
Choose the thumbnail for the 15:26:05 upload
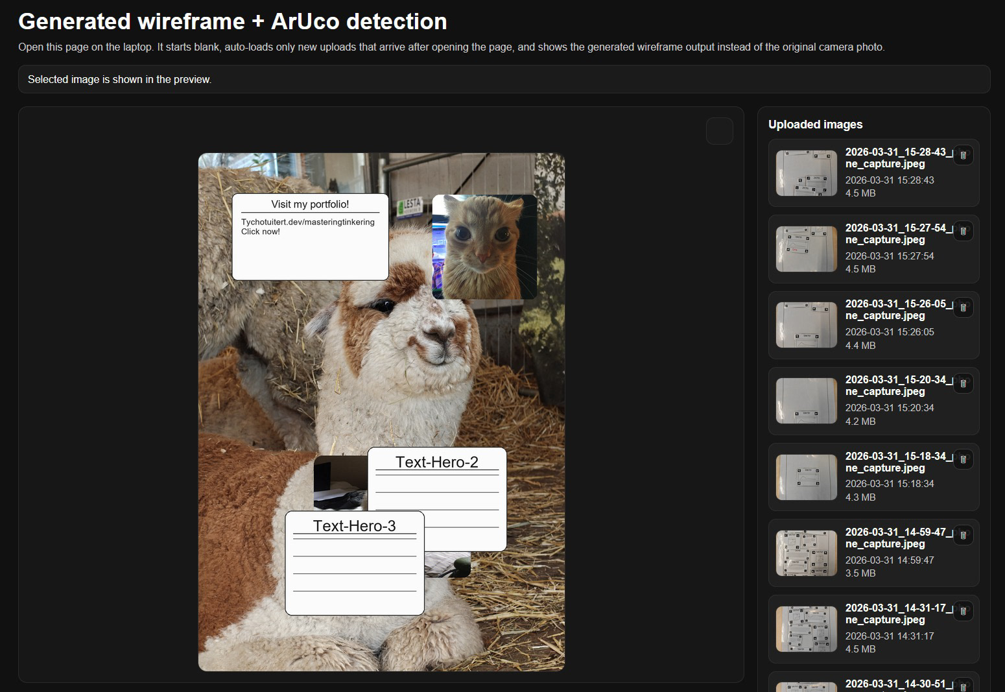[807, 325]
